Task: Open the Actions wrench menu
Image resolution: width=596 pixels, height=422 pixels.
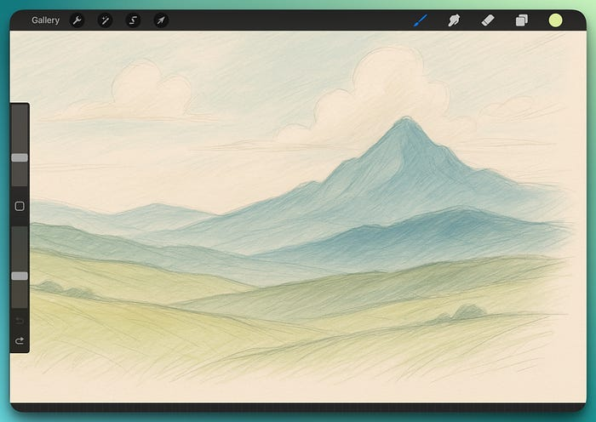Action: pyautogui.click(x=77, y=20)
